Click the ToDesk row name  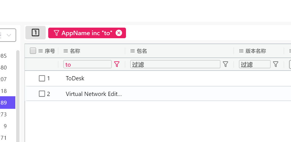click(75, 78)
